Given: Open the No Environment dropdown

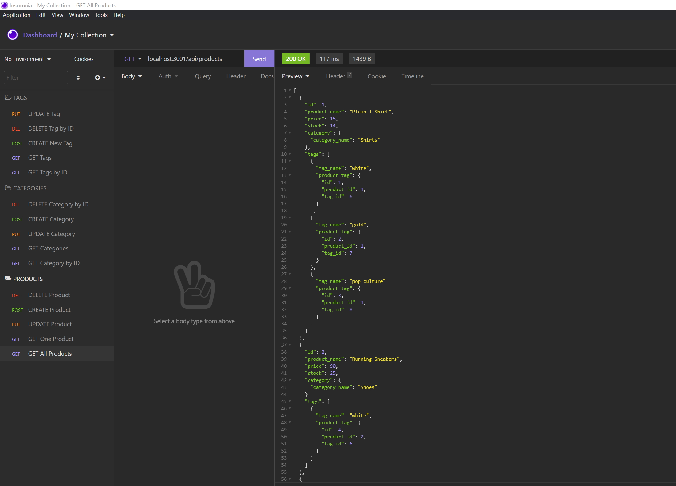Looking at the screenshot, I should 27,59.
